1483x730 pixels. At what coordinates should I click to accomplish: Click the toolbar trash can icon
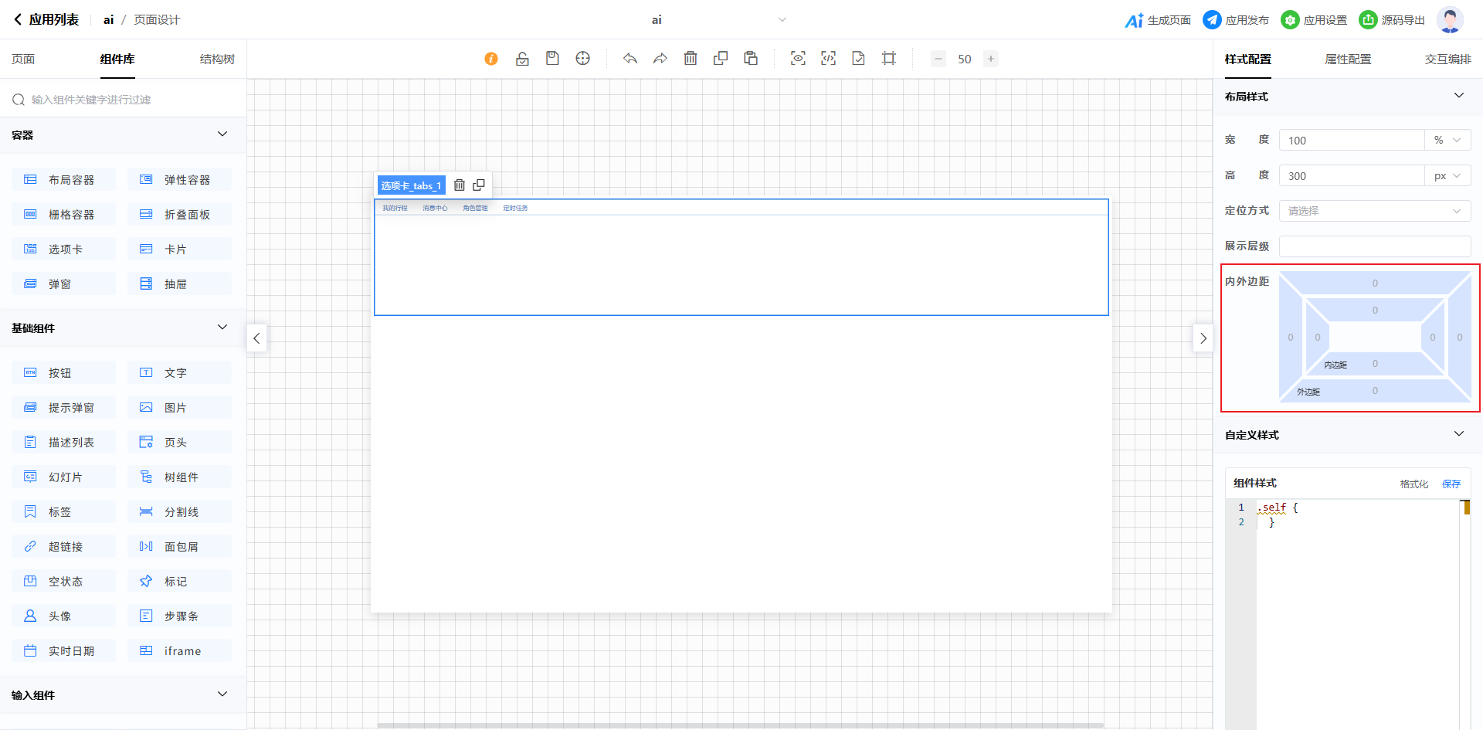tap(691, 59)
